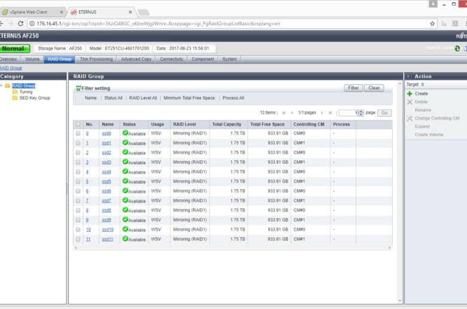This screenshot has height=309, width=467.
Task: Open the Thin Provisioning tab
Action: pos(96,59)
